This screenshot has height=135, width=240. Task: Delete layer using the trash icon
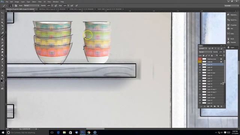coord(221,106)
